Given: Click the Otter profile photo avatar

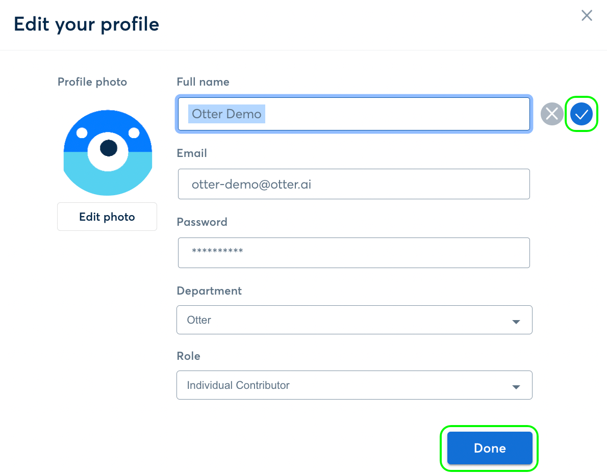Looking at the screenshot, I should pyautogui.click(x=108, y=152).
